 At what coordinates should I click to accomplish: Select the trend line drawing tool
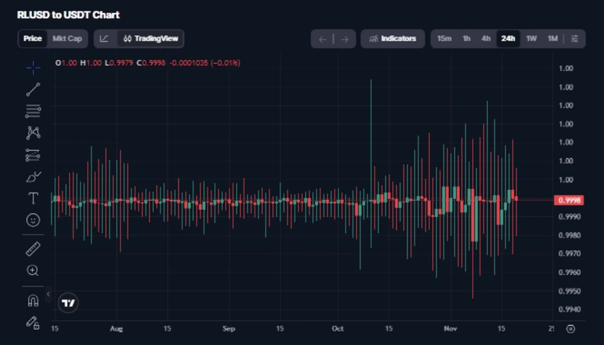pos(33,89)
